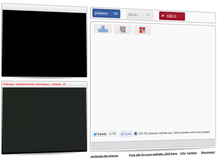
Task: Click the Disconnect link
Action: (x=208, y=152)
